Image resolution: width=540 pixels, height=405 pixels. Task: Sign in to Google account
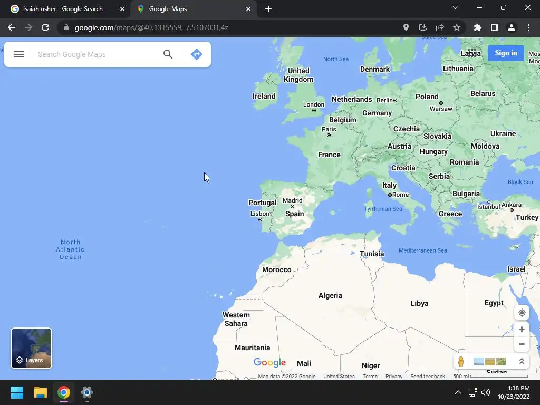tap(506, 53)
